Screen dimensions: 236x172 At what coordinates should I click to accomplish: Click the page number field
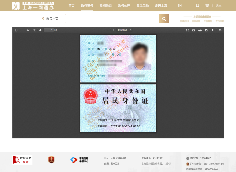coord(48,30)
